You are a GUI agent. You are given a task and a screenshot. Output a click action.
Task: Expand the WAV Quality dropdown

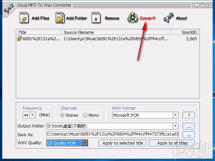(x=85, y=143)
